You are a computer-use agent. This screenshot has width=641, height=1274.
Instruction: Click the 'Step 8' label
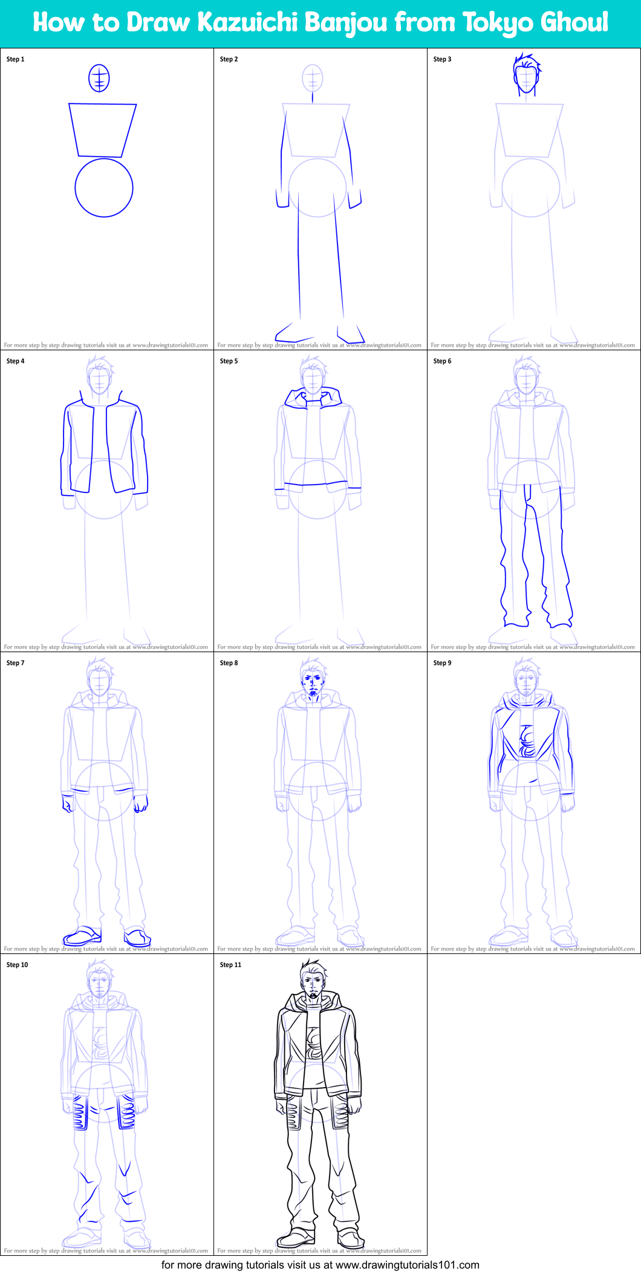(x=229, y=663)
